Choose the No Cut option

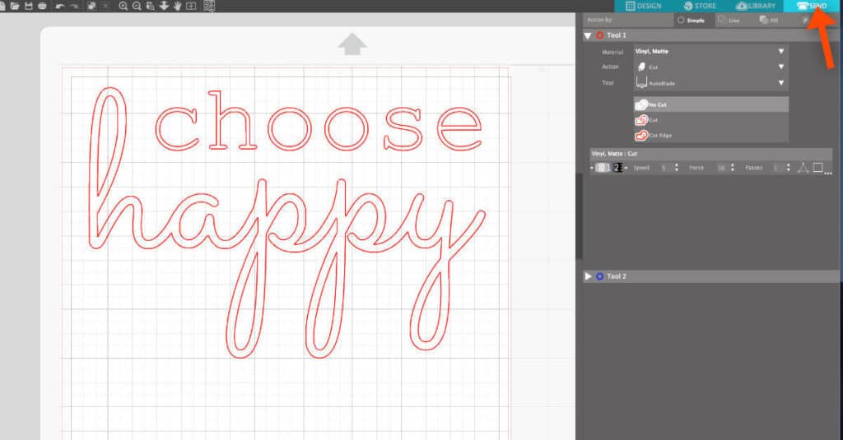click(x=710, y=104)
